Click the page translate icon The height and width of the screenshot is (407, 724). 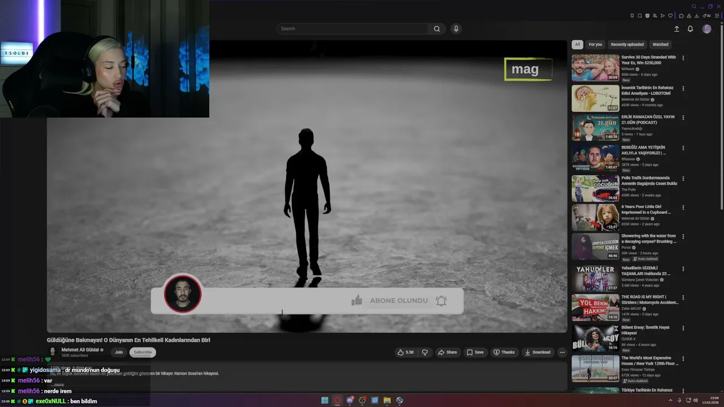click(x=655, y=16)
